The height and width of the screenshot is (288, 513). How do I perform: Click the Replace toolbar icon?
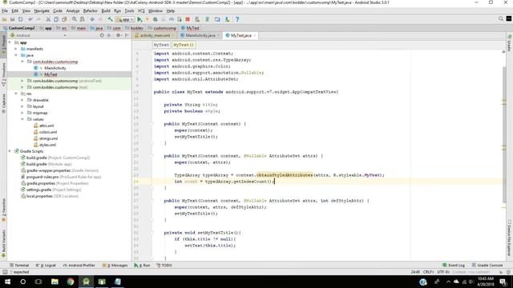[x=82, y=19]
